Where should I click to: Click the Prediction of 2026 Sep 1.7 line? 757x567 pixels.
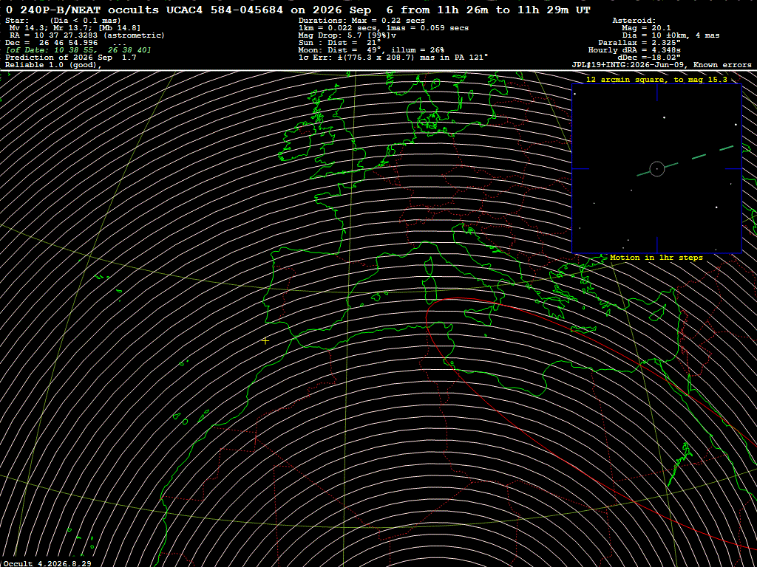pos(70,57)
